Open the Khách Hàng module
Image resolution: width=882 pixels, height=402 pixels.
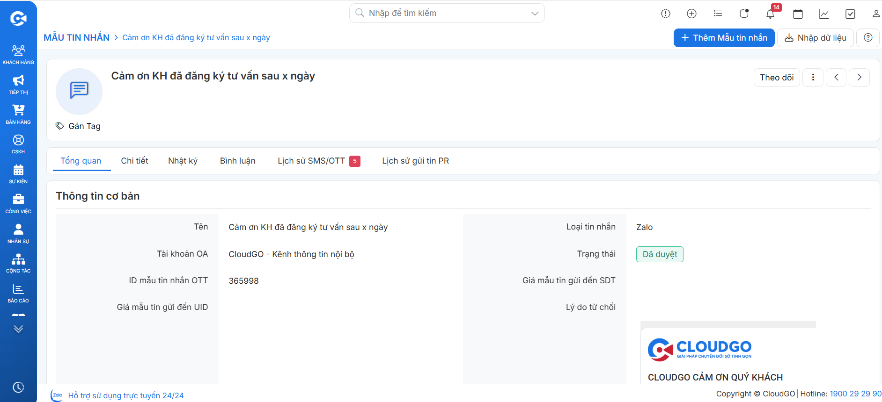tap(18, 54)
